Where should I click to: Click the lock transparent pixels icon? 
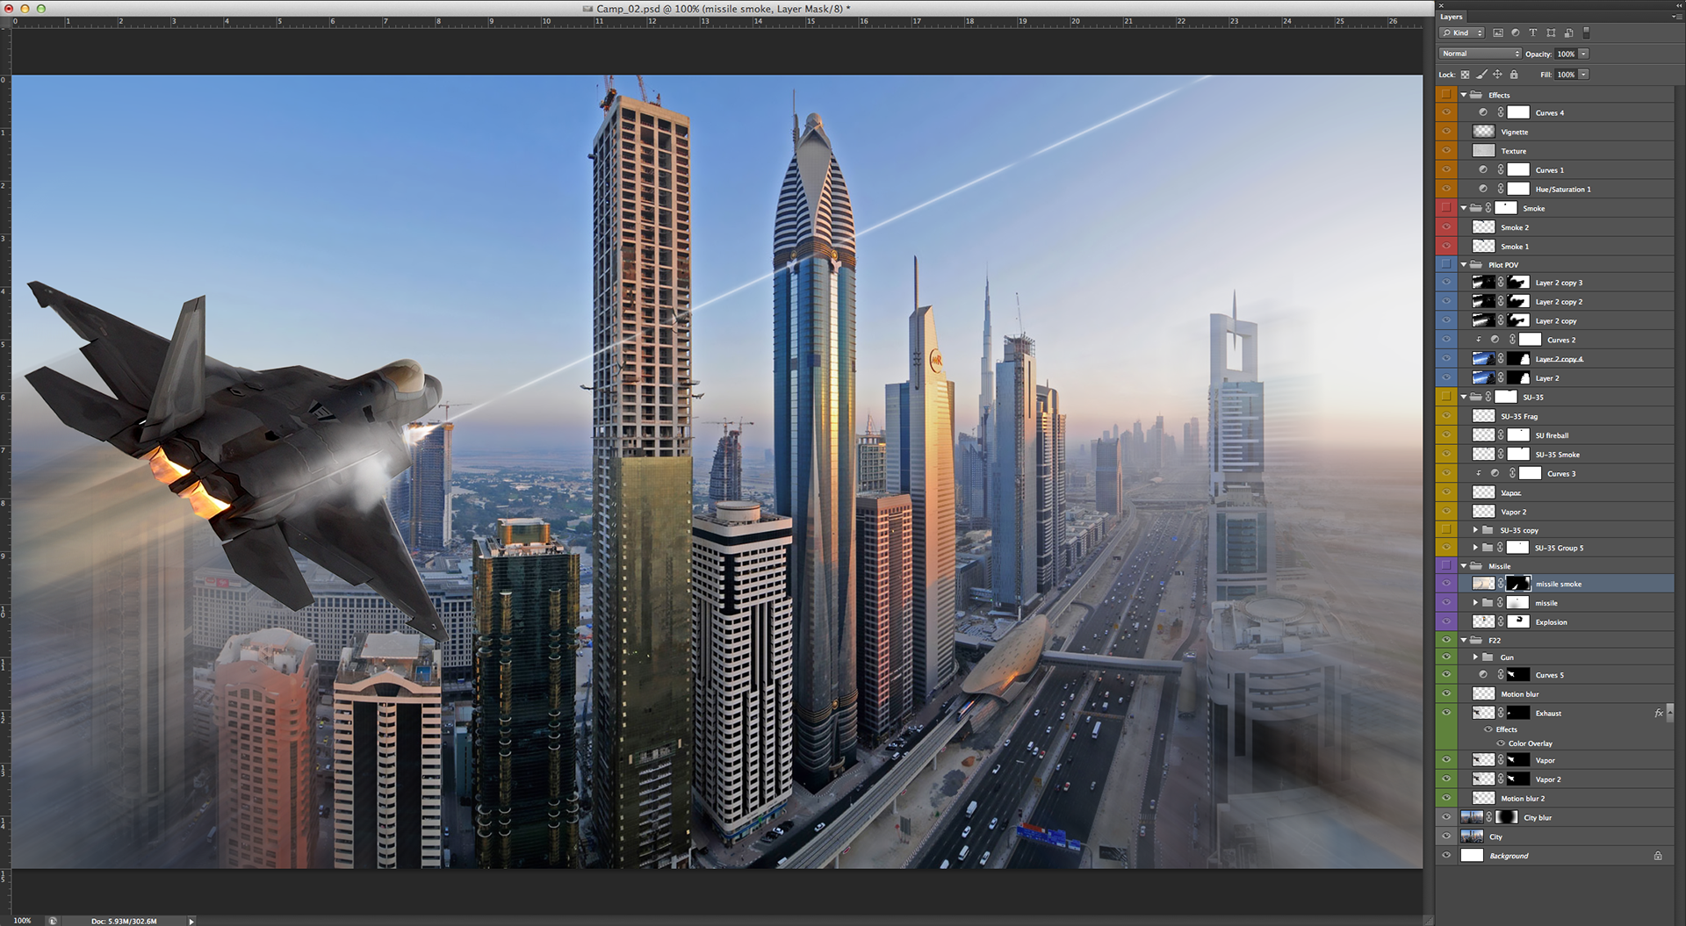coord(1465,75)
